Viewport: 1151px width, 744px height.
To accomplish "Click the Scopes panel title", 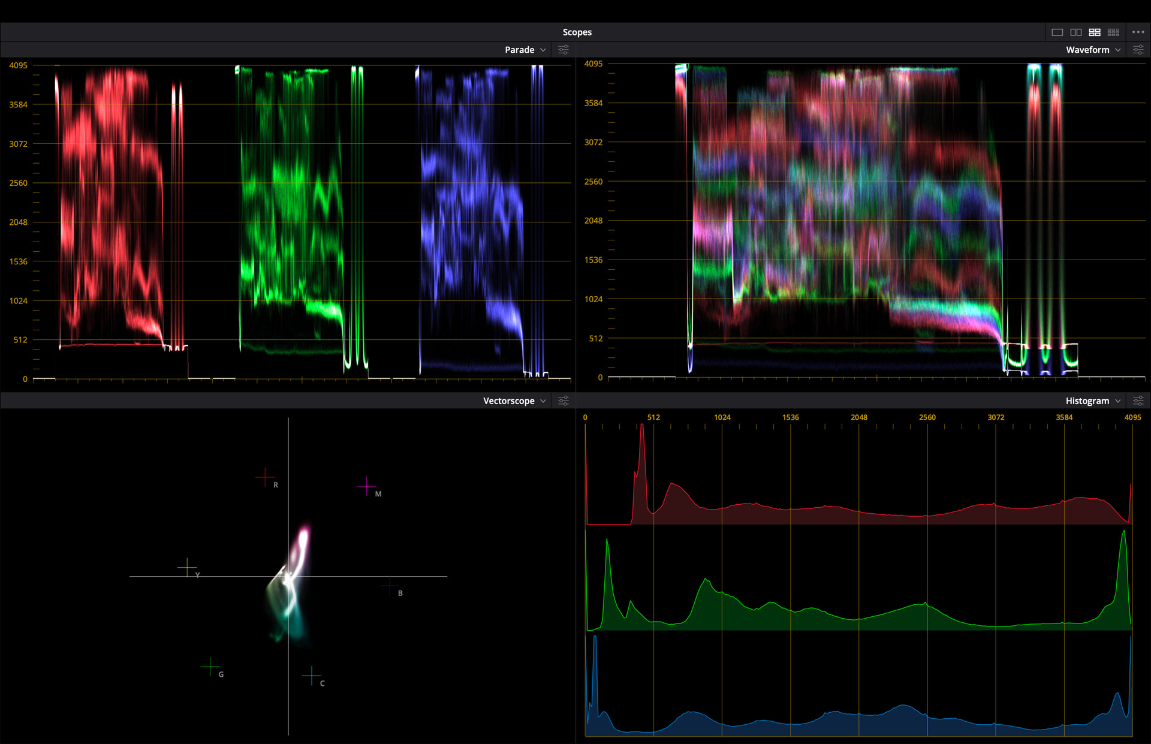I will (577, 32).
